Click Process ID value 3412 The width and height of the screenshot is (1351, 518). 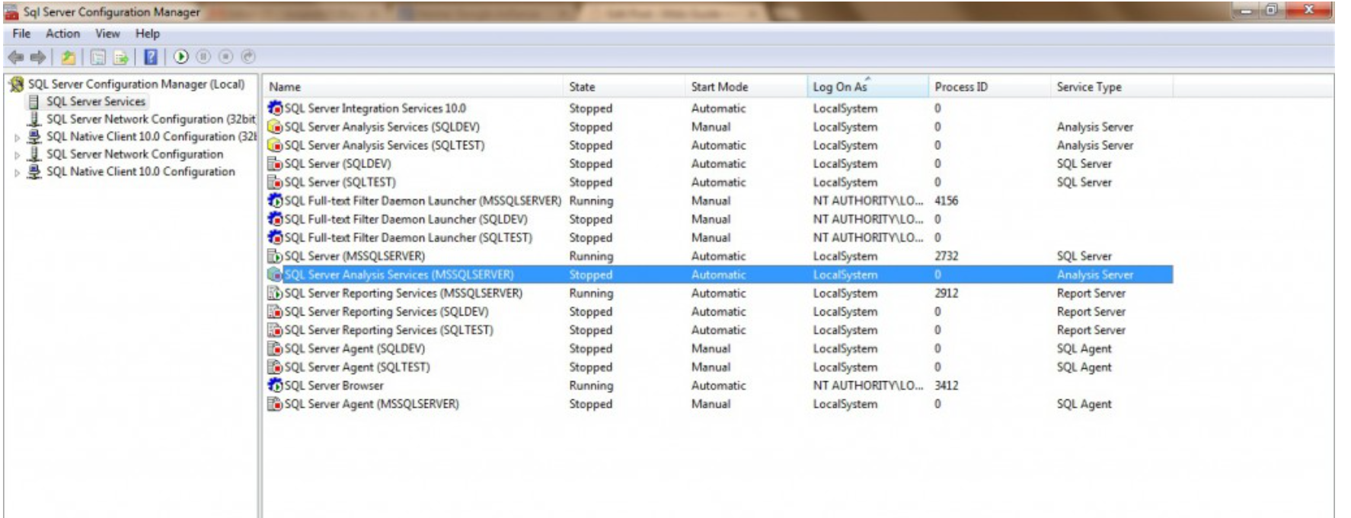tap(947, 386)
